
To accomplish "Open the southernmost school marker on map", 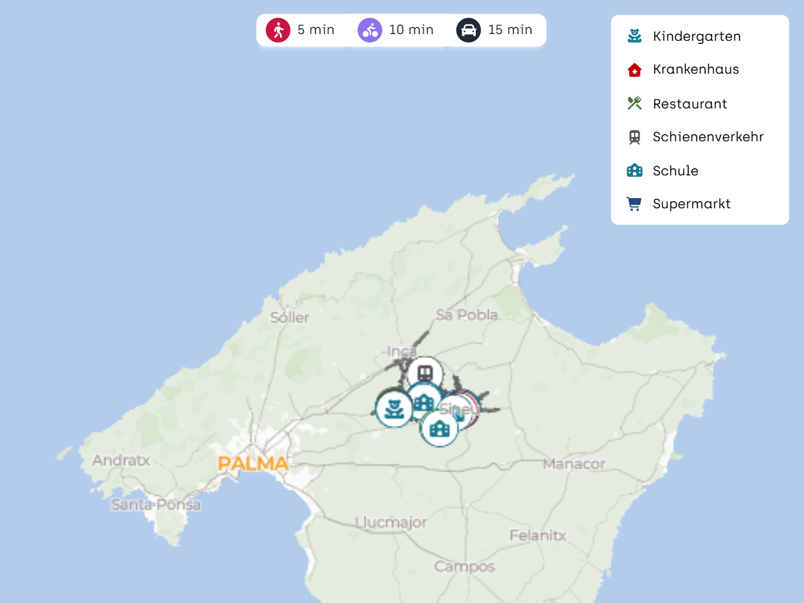I will pos(439,429).
